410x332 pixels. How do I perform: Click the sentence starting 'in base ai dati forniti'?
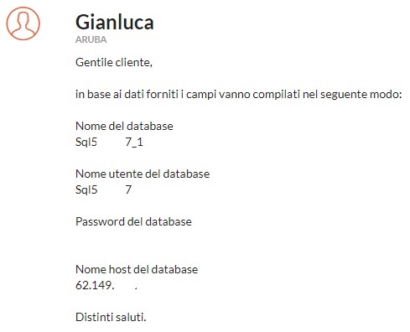point(238,94)
